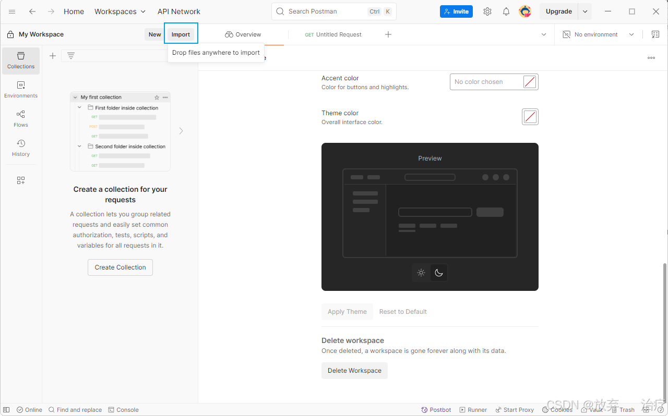Click Apply Theme button
668x416 pixels.
point(347,312)
